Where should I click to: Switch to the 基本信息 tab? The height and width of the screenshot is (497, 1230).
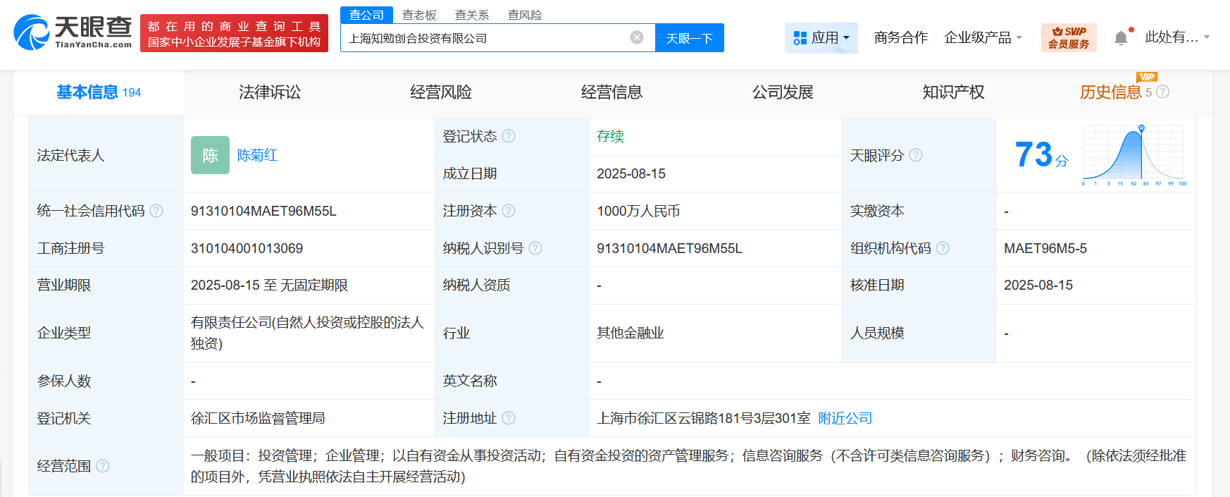tap(99, 92)
